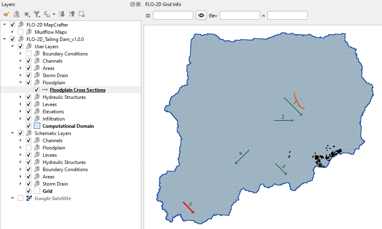
Task: Click the Filter Legend by Expression icon
Action: (47, 14)
